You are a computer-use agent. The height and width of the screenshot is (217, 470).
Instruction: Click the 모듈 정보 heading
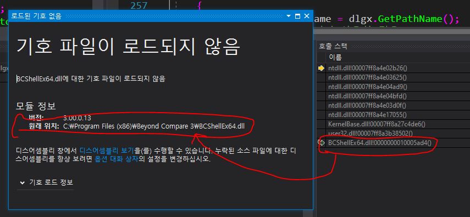click(x=36, y=106)
